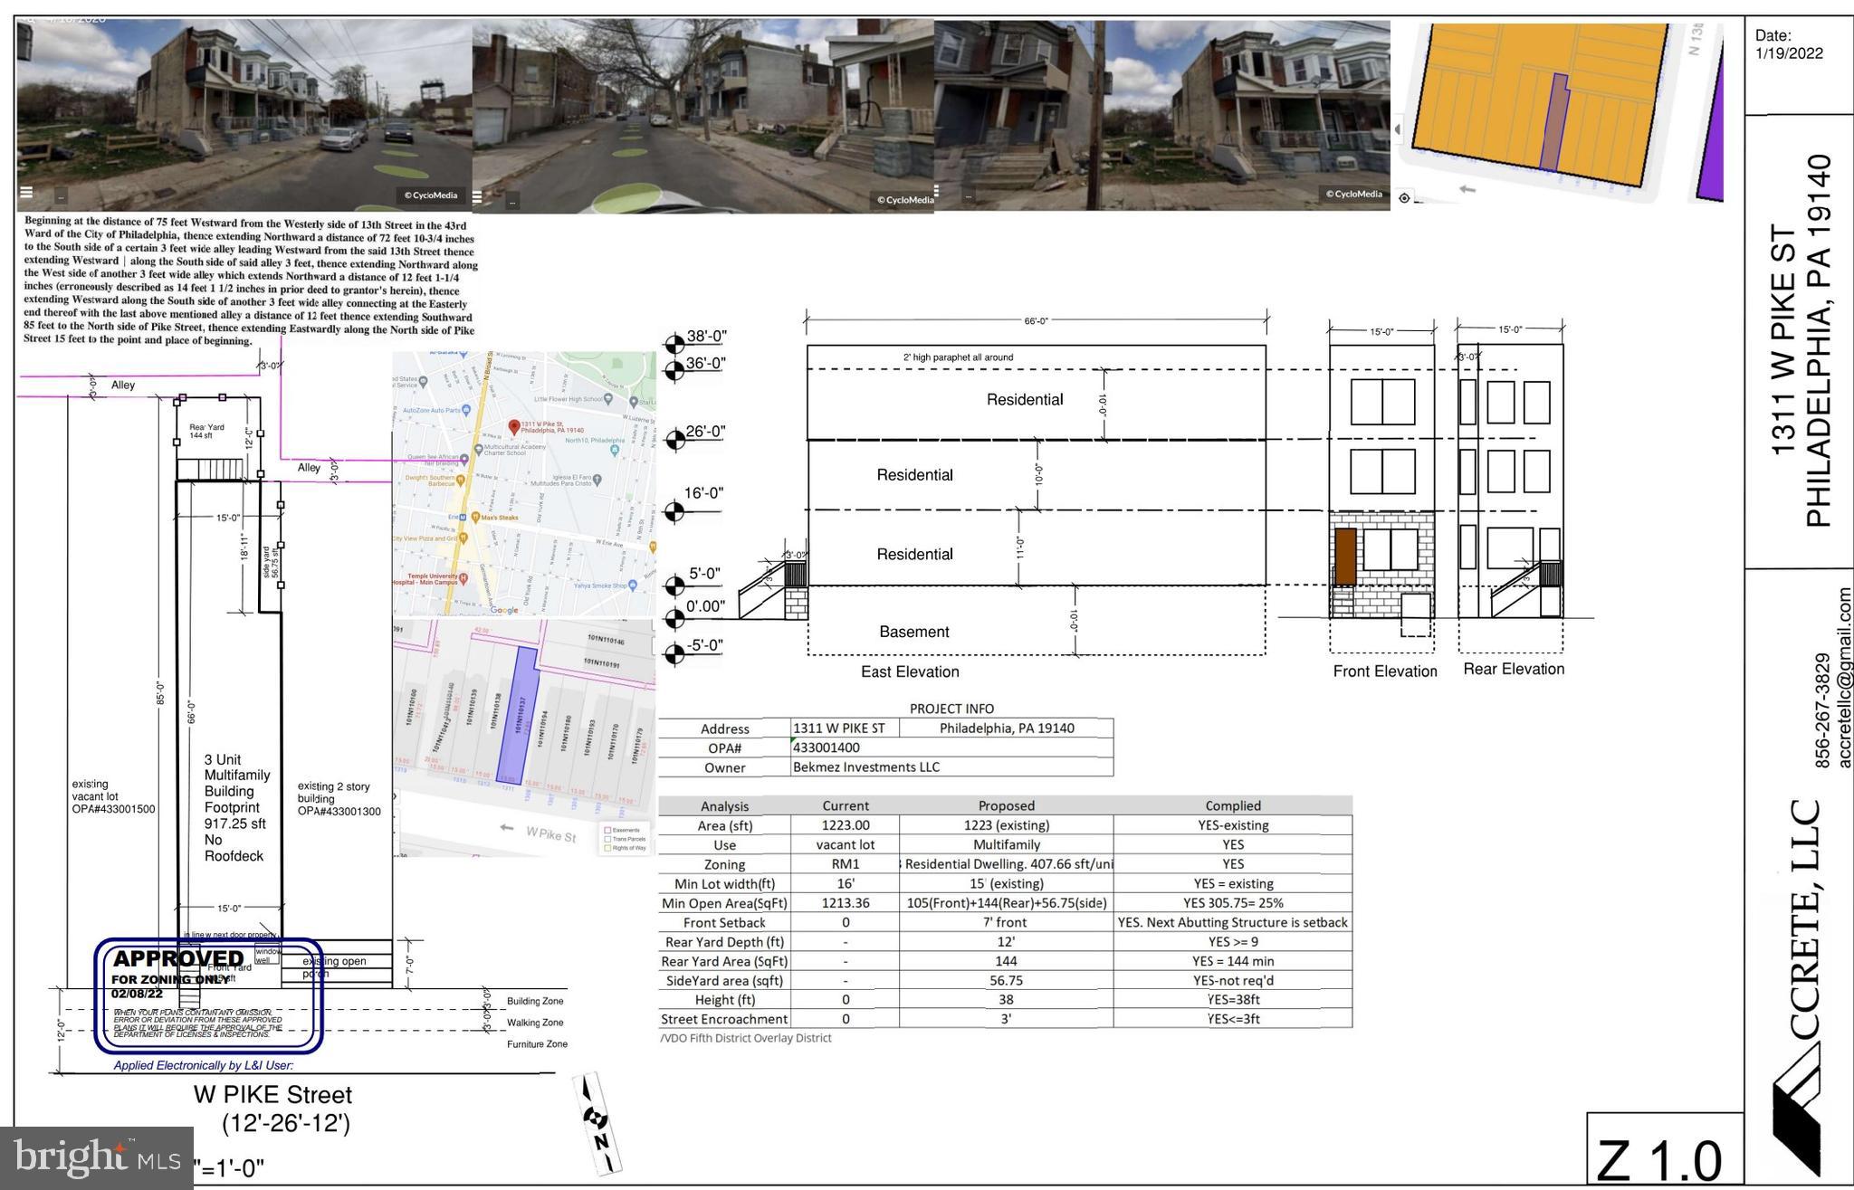This screenshot has width=1854, height=1190.
Task: Open hamburger menu in first street view photo
Action: [26, 192]
